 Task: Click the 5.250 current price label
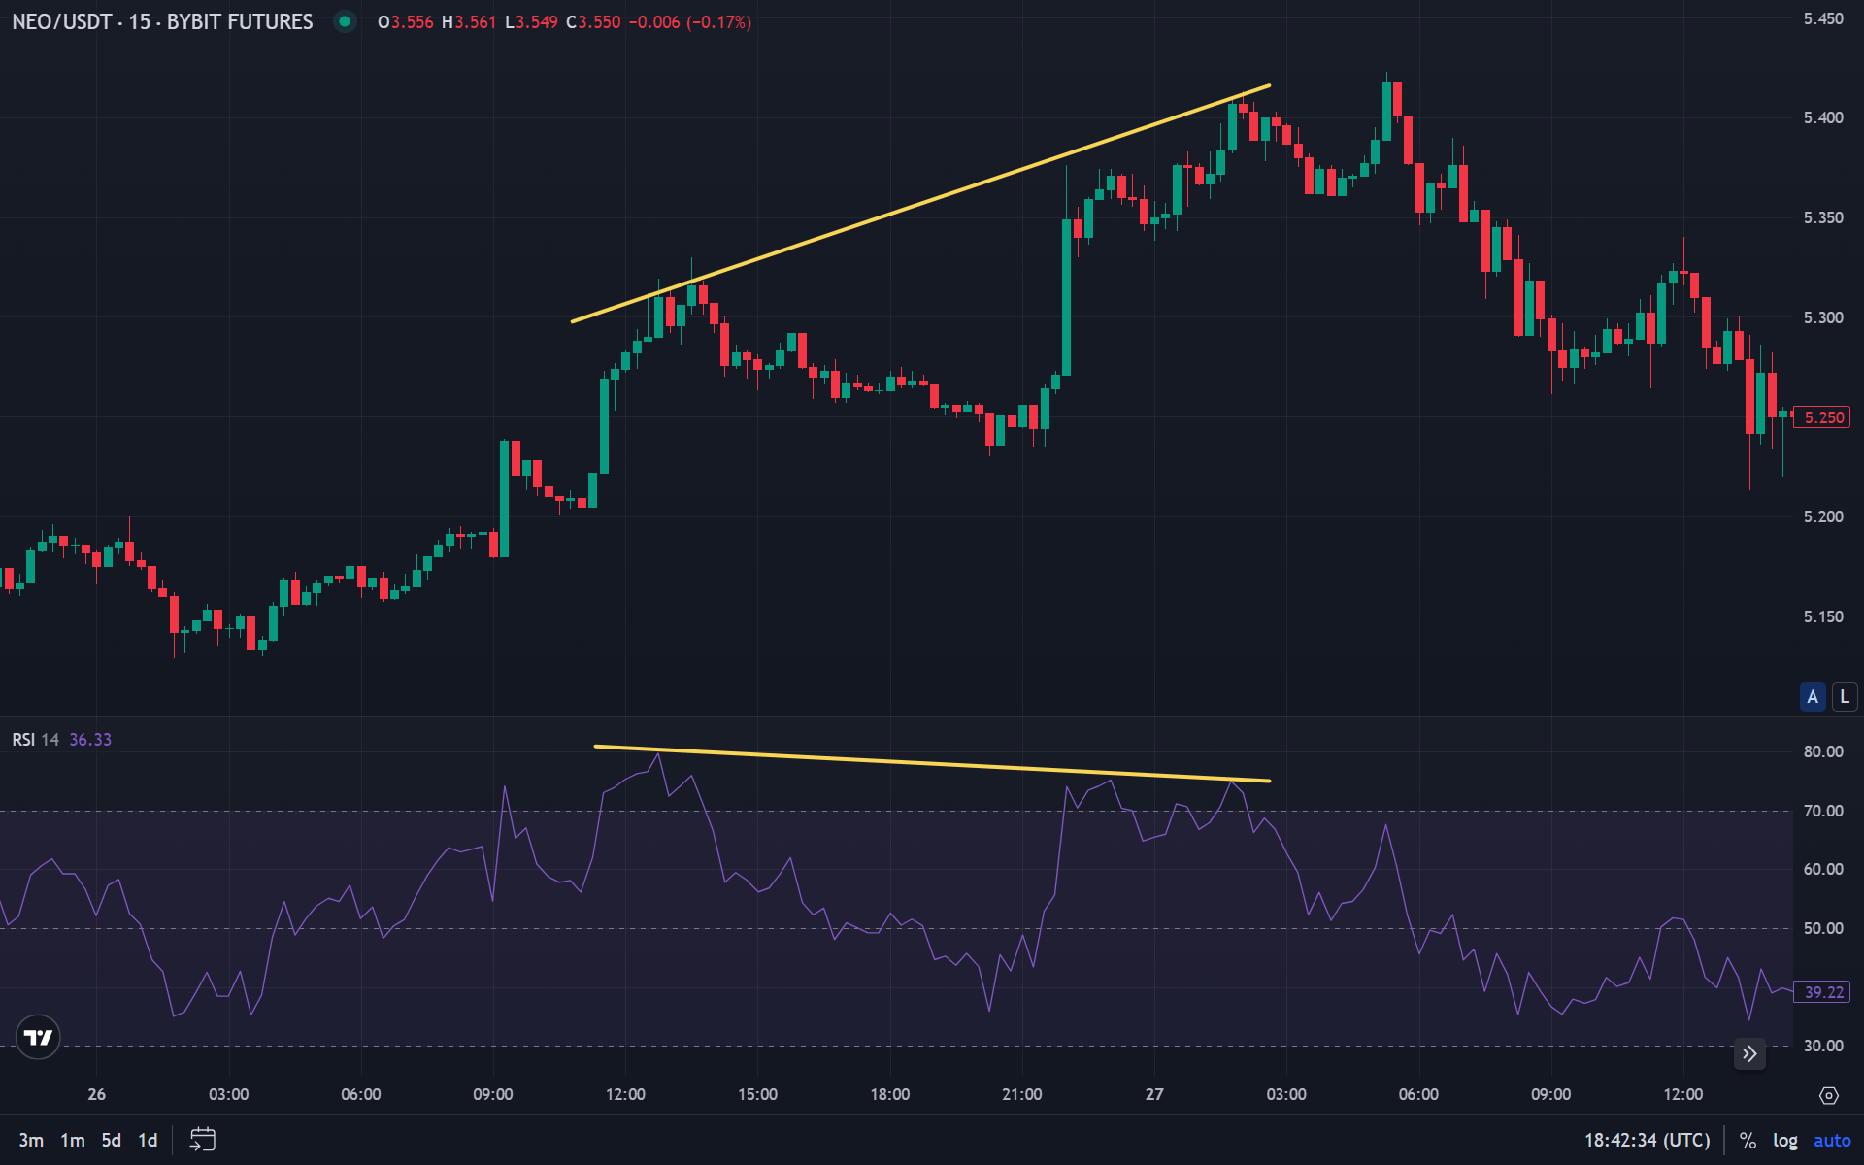[x=1823, y=416]
